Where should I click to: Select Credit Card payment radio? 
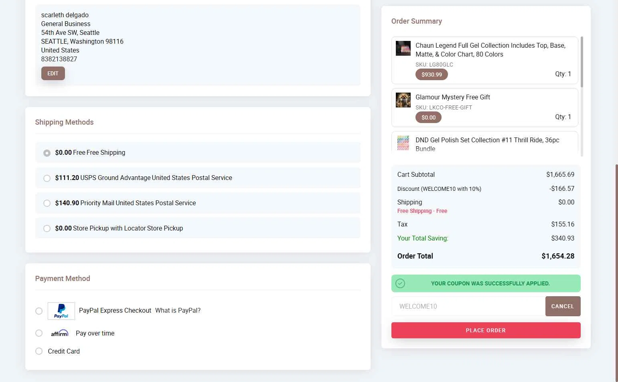pos(39,351)
